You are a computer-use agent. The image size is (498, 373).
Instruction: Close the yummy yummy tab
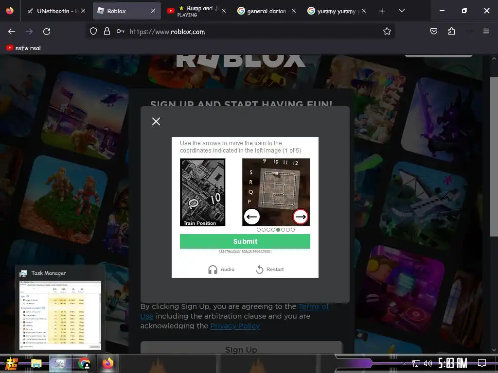pos(364,11)
